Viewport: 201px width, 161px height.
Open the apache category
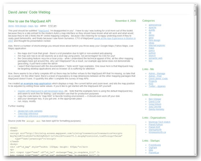[x=152, y=27]
